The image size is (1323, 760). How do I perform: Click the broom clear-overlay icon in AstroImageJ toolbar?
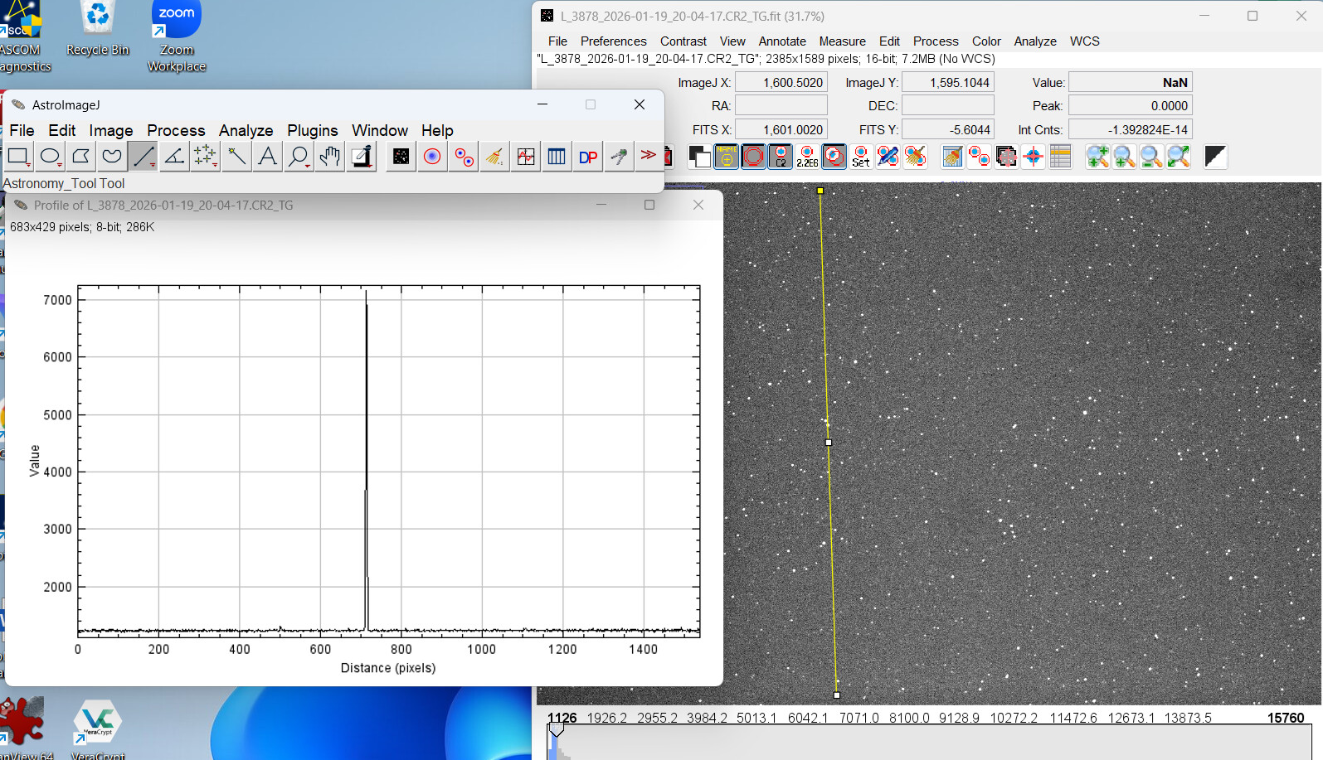point(494,157)
